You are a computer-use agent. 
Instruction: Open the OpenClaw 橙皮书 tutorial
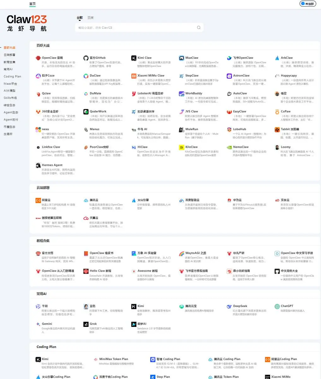click(x=101, y=253)
